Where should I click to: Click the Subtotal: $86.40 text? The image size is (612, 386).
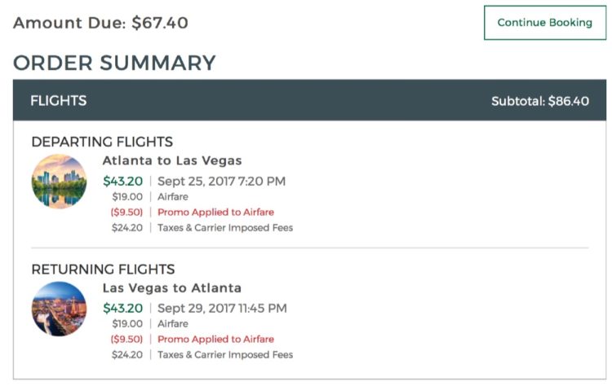pyautogui.click(x=539, y=102)
